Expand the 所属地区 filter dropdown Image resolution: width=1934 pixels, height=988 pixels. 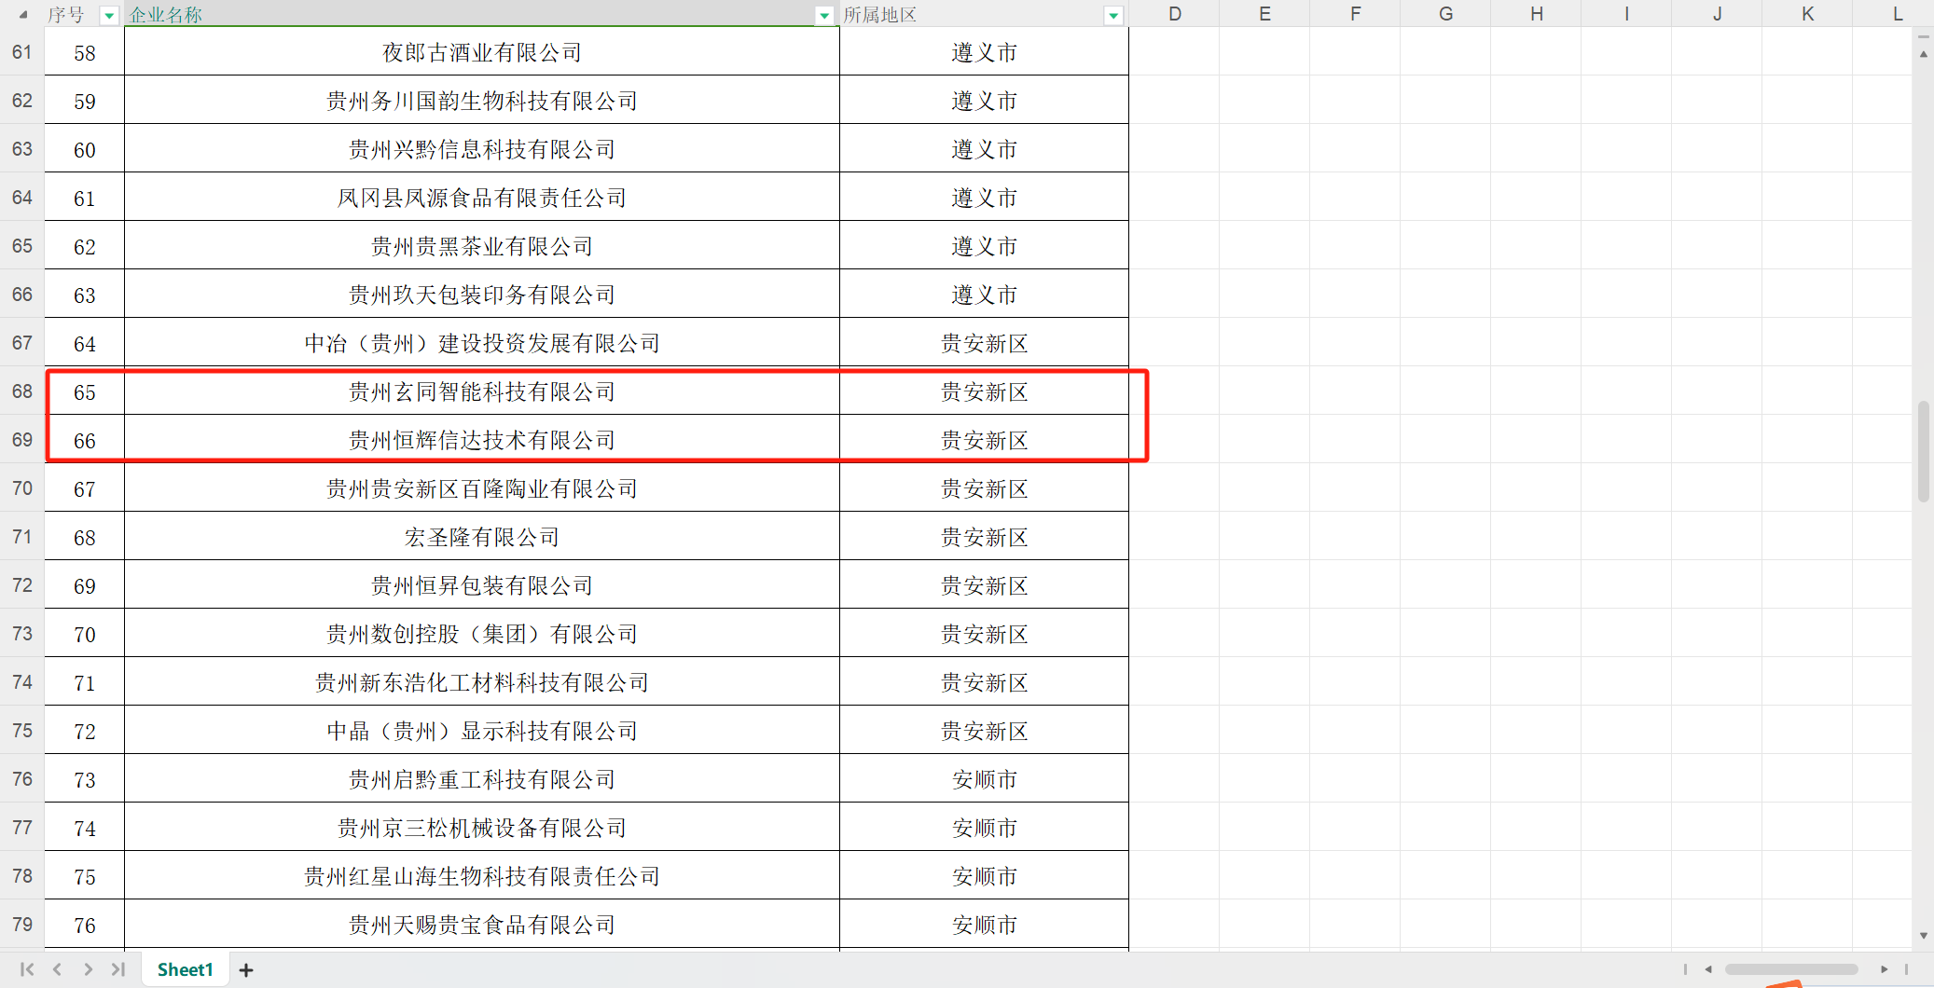click(1113, 16)
